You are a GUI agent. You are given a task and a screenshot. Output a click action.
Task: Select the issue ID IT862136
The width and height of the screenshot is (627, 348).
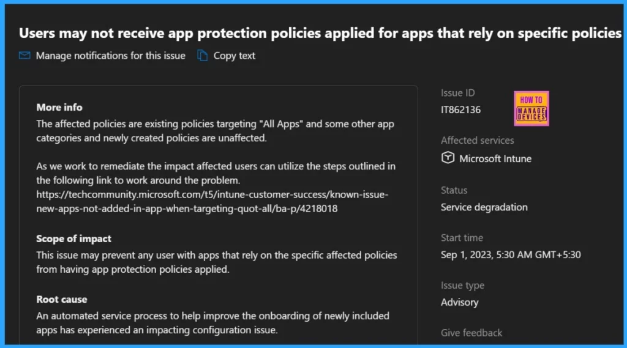point(460,110)
